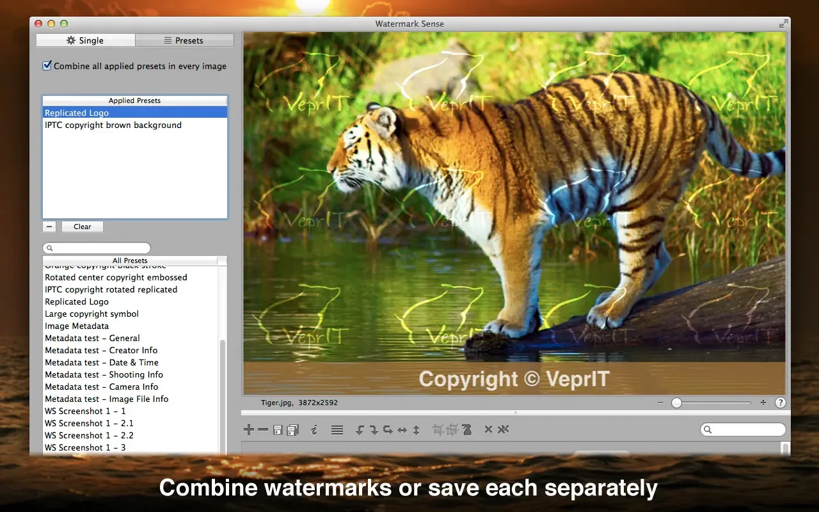
Task: Flip the image with the vertical double-arrow icon
Action: pyautogui.click(x=416, y=430)
